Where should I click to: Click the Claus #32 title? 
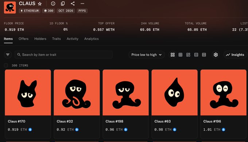65,121
